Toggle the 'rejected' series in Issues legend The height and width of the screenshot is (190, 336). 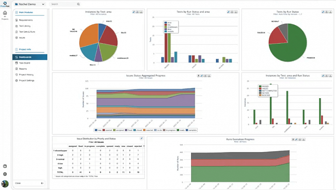(x=148, y=130)
